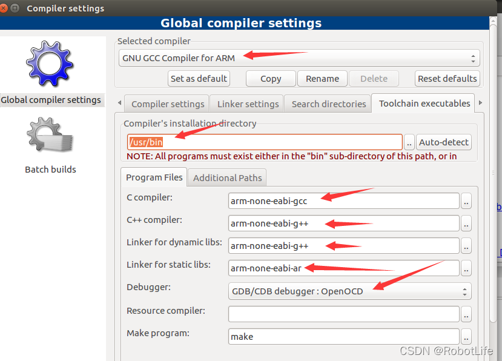502x361 pixels.
Task: Browse for the C compiler executable
Action: coord(466,201)
